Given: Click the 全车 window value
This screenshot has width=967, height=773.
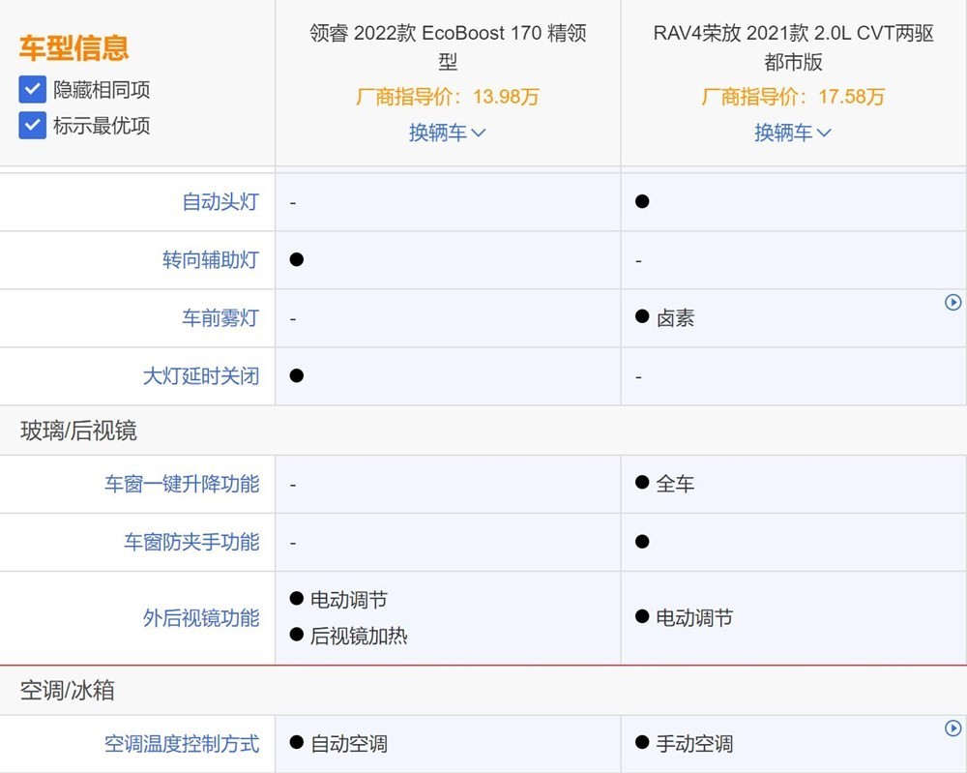Looking at the screenshot, I should coord(675,484).
